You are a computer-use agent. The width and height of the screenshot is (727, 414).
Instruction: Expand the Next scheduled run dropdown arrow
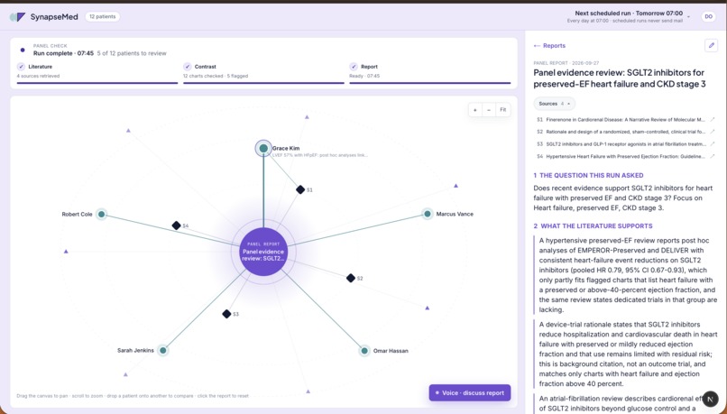coord(688,17)
